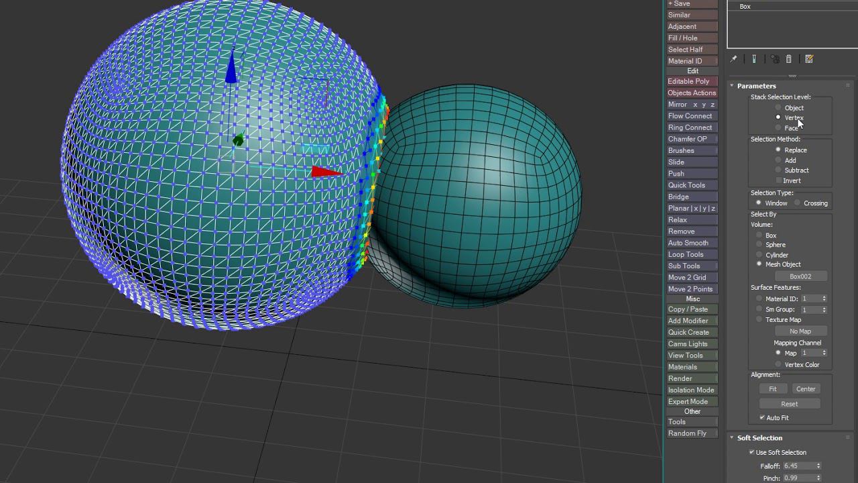This screenshot has width=858, height=483.
Task: Open the Chamfer OP tool
Action: [692, 139]
